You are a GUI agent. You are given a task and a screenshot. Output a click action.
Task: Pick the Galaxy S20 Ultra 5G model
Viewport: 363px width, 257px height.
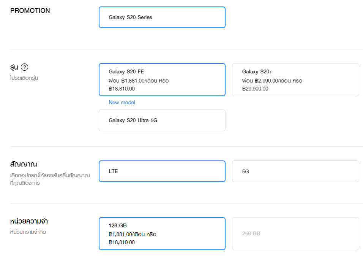click(162, 120)
